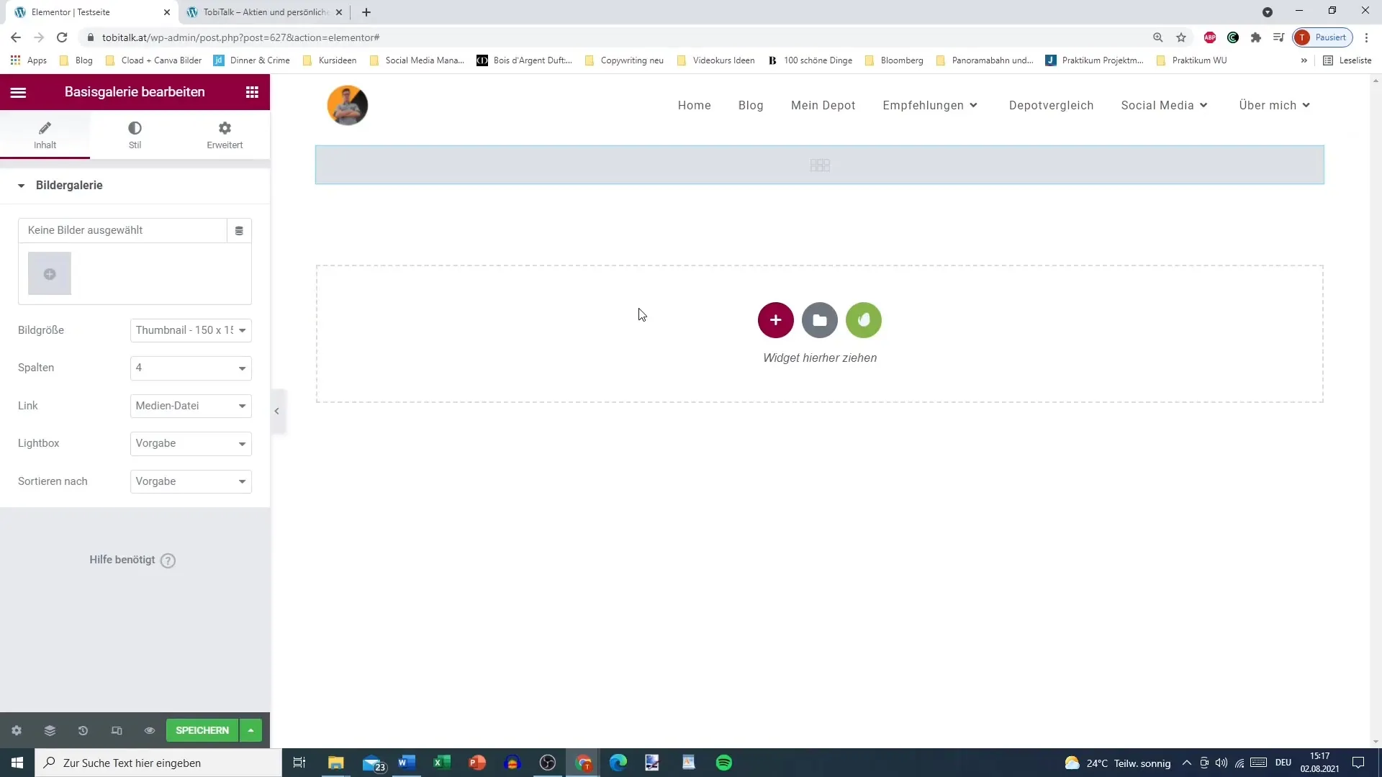Go back in browser history
The height and width of the screenshot is (777, 1382).
pos(16,37)
